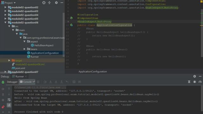Click the @EnableAspectJAutoProxy annotation line
Viewport: 203px width, 114px height.
(95, 22)
